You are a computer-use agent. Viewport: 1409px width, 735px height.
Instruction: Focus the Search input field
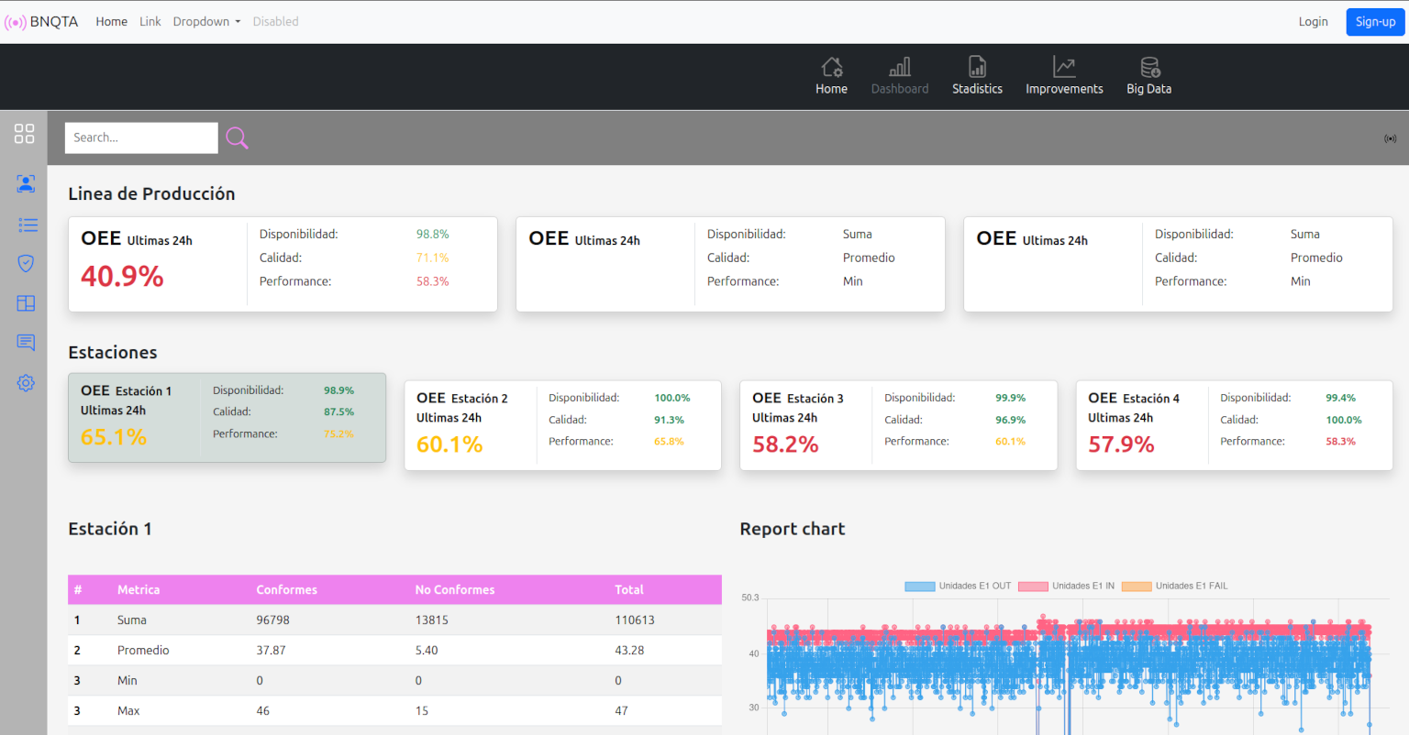click(x=141, y=137)
